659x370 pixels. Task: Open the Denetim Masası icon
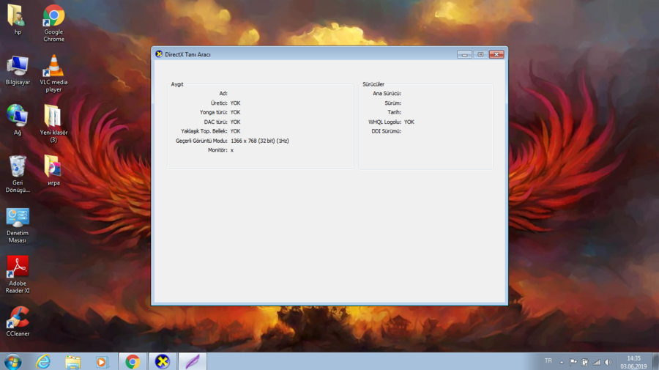click(18, 226)
